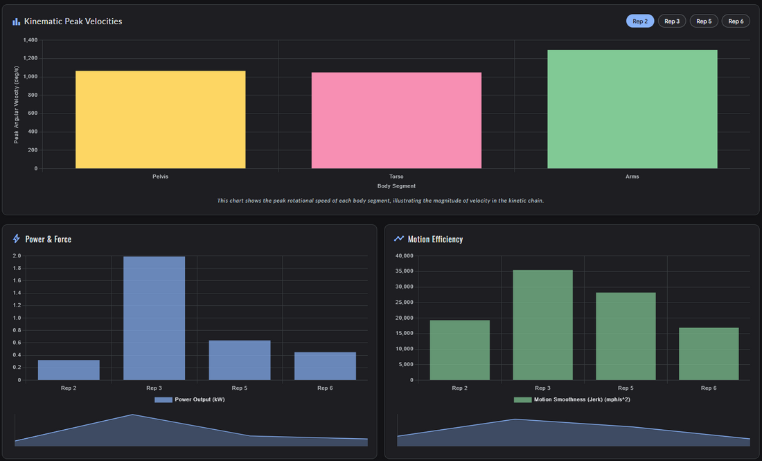Image resolution: width=762 pixels, height=461 pixels.
Task: Select the yellow Pelvis bar
Action: [x=160, y=120]
